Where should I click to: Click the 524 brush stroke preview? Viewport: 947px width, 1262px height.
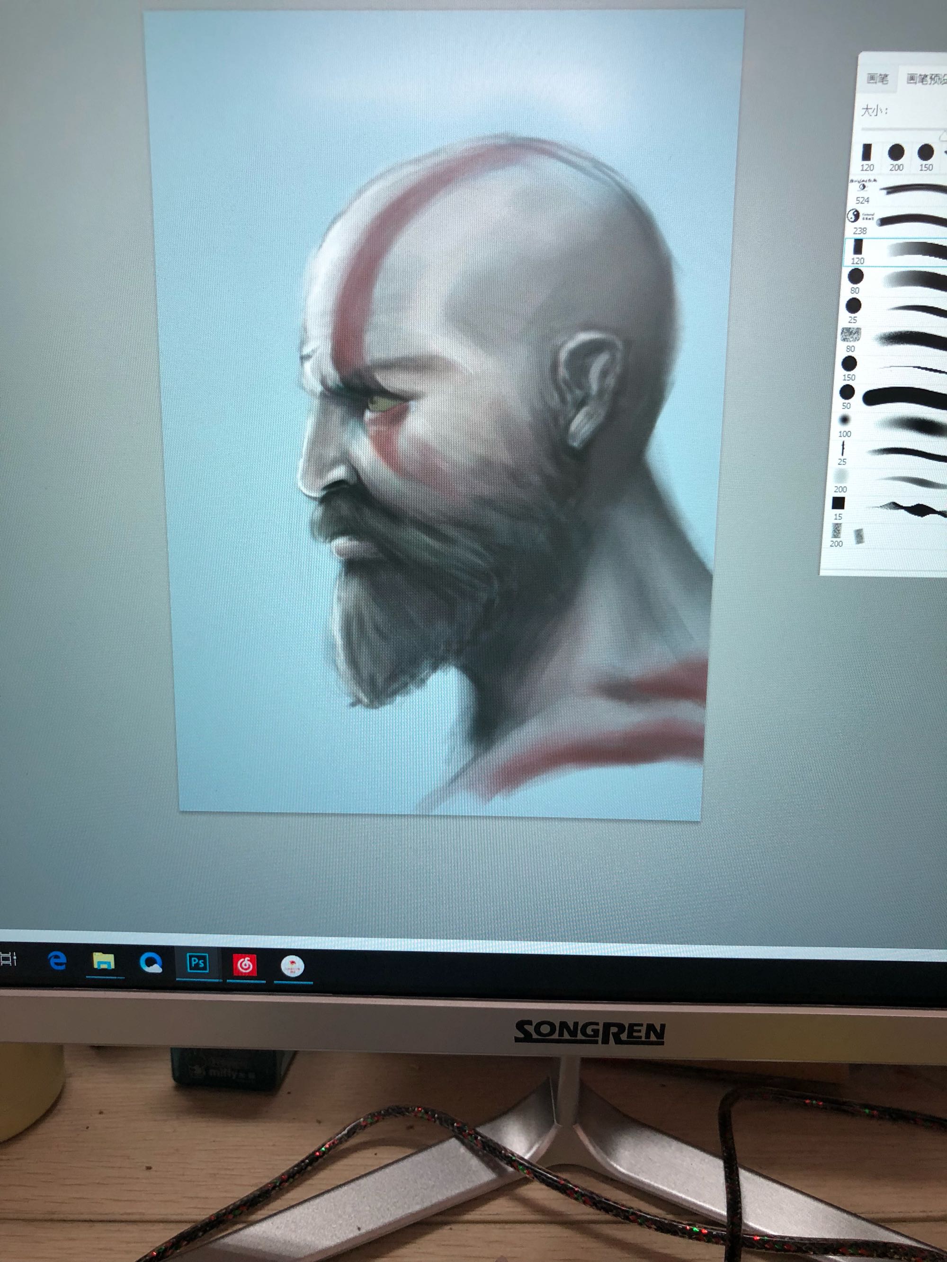click(913, 189)
